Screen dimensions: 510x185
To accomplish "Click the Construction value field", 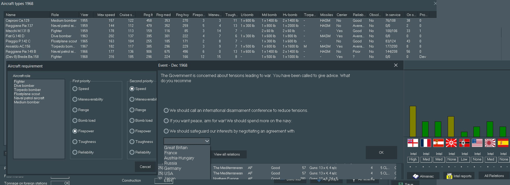I will (164, 181).
